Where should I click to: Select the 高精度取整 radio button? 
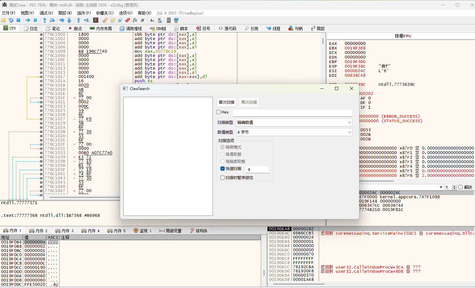pos(223,162)
